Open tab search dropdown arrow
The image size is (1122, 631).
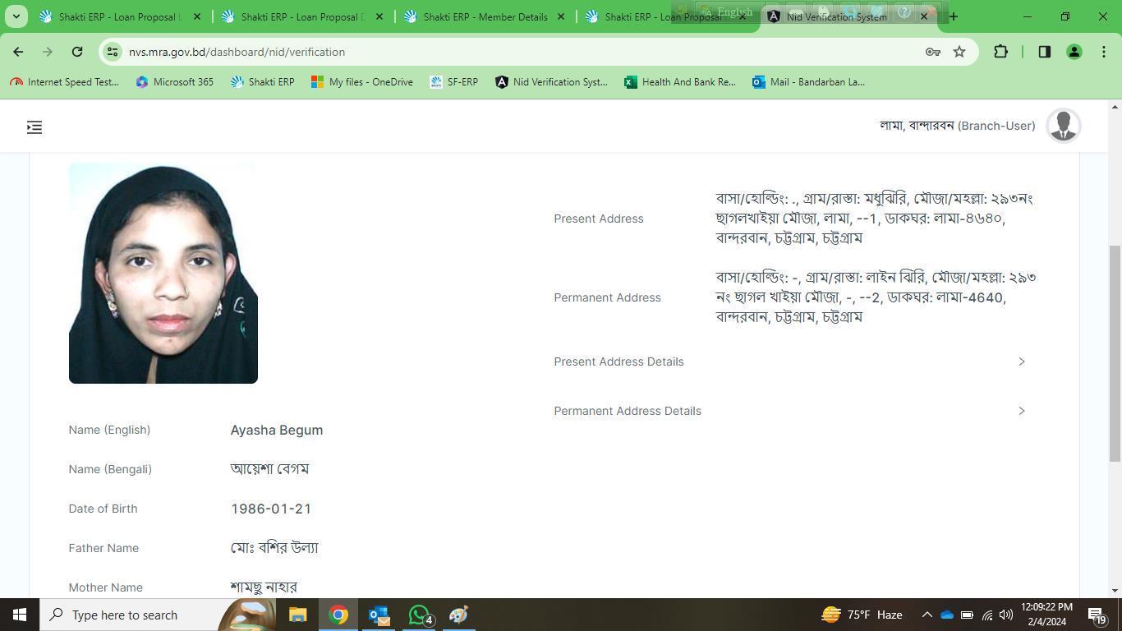coord(16,16)
